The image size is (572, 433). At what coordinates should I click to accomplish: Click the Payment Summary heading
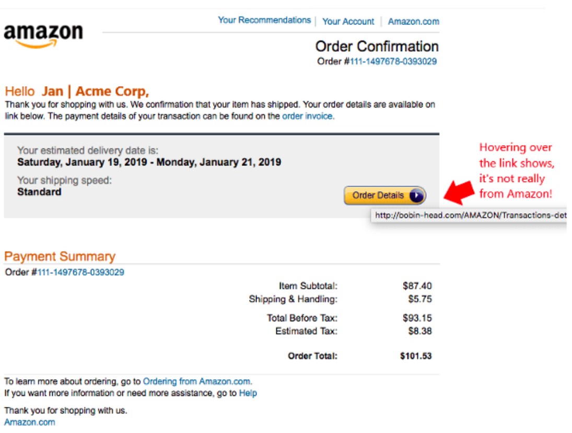pyautogui.click(x=60, y=256)
